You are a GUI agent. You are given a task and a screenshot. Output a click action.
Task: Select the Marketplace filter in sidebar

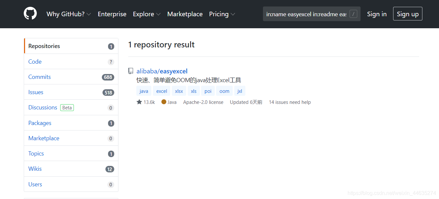pyautogui.click(x=71, y=138)
